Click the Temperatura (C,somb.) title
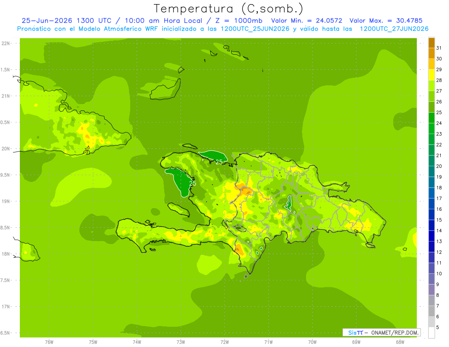The width and height of the screenshot is (449, 347). click(228, 9)
